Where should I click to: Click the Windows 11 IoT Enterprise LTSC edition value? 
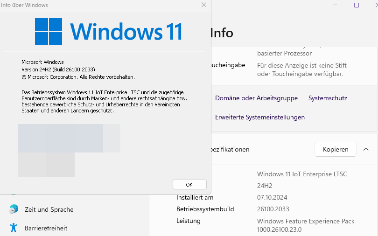point(302,174)
